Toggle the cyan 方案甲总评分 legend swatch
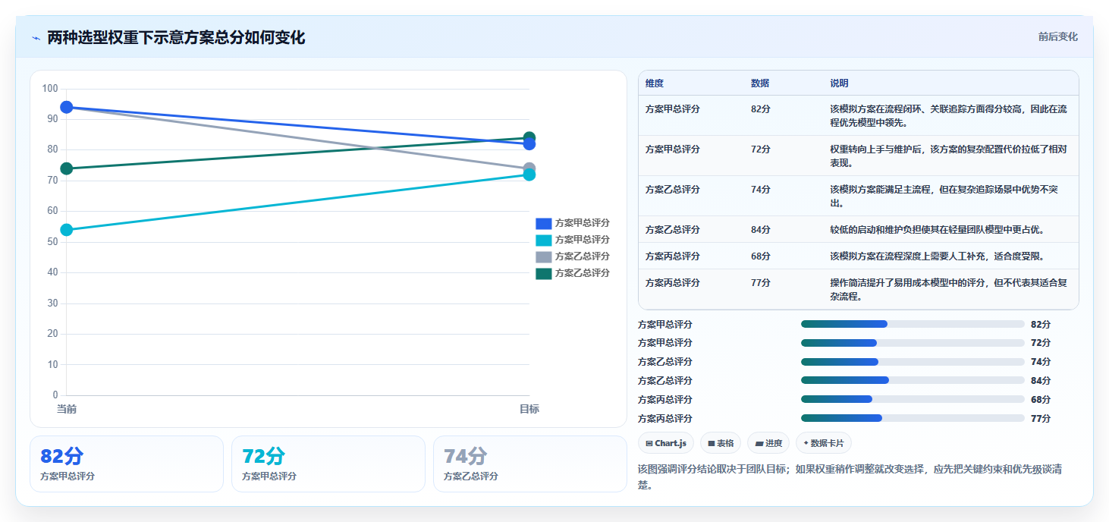 pos(543,240)
